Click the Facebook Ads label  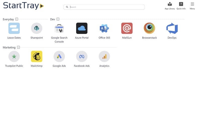click(x=82, y=66)
